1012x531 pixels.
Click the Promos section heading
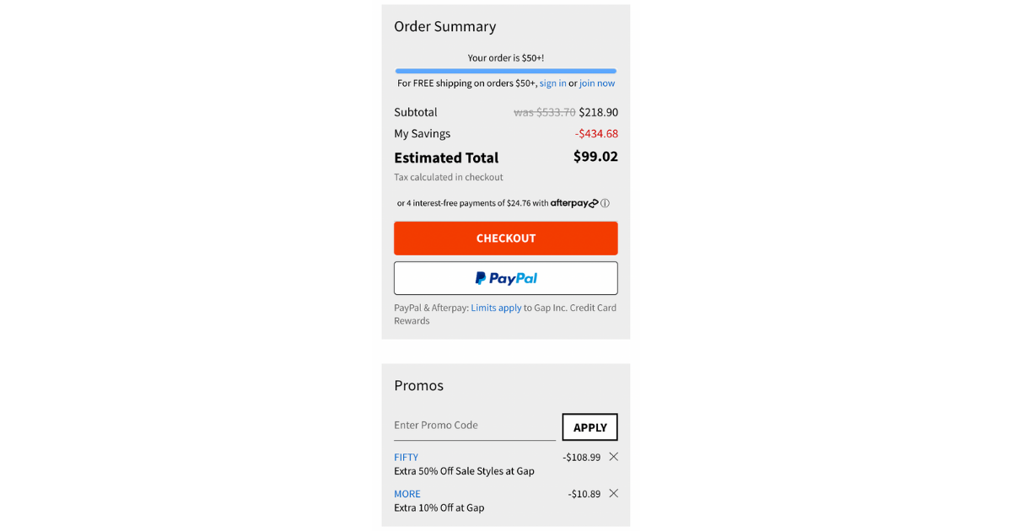coord(418,385)
